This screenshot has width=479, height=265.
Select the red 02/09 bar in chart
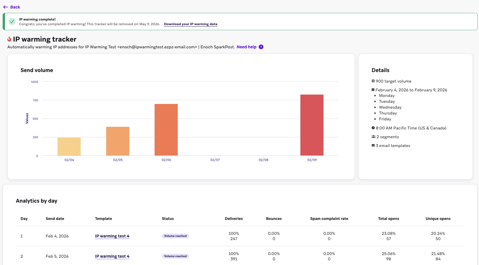tap(312, 125)
